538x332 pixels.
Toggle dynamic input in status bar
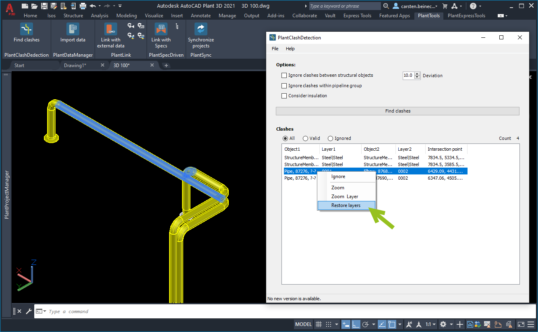pos(346,324)
